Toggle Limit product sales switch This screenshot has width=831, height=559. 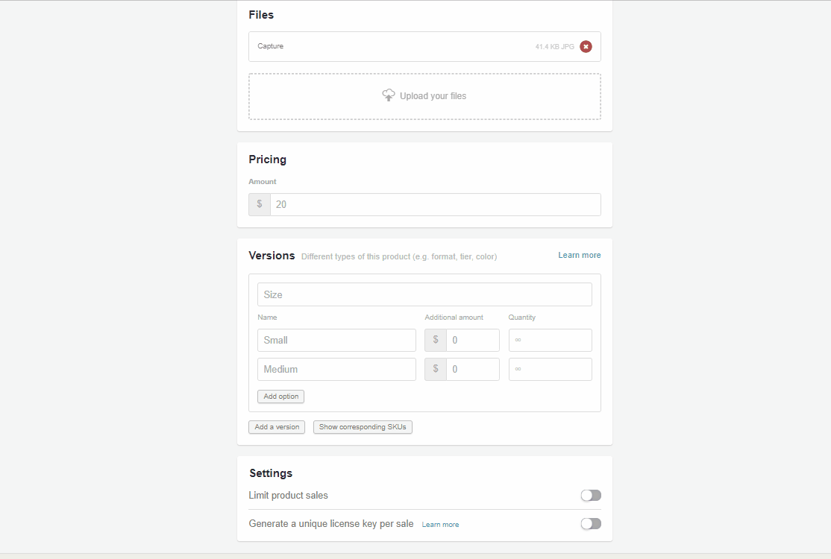591,496
